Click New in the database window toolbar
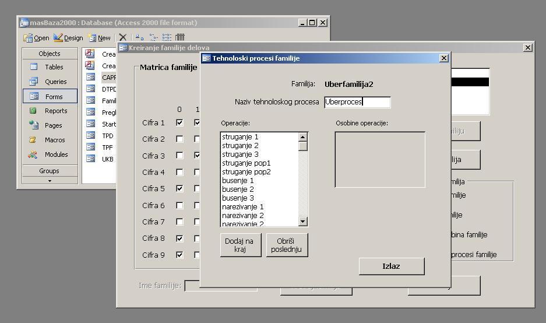Image resolution: width=546 pixels, height=323 pixels. click(x=99, y=38)
